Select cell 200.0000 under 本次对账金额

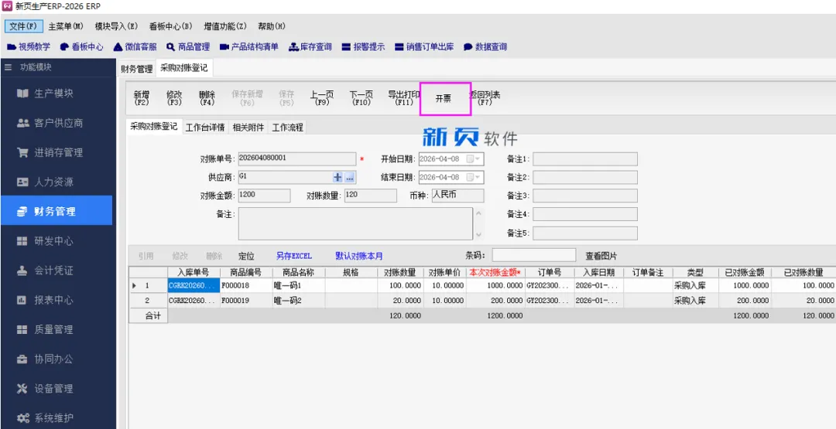[x=495, y=301]
